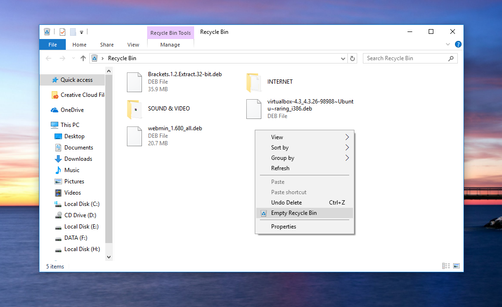The image size is (502, 307).
Task: Open the blue Help question mark icon
Action: [x=458, y=44]
